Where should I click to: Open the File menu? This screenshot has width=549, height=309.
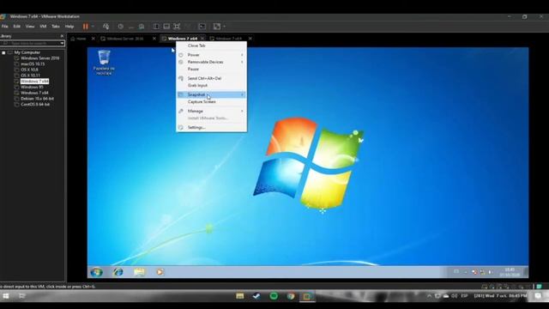pos(5,27)
